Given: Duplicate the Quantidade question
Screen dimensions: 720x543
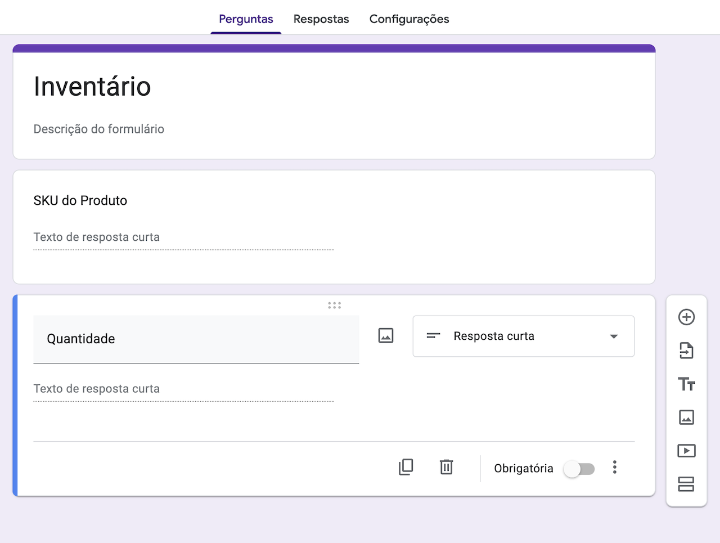Looking at the screenshot, I should [406, 467].
